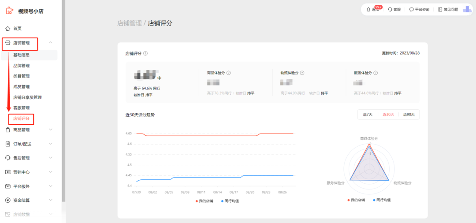Expand the 店铺数据 chevron
The width and height of the screenshot is (476, 223).
point(51,214)
